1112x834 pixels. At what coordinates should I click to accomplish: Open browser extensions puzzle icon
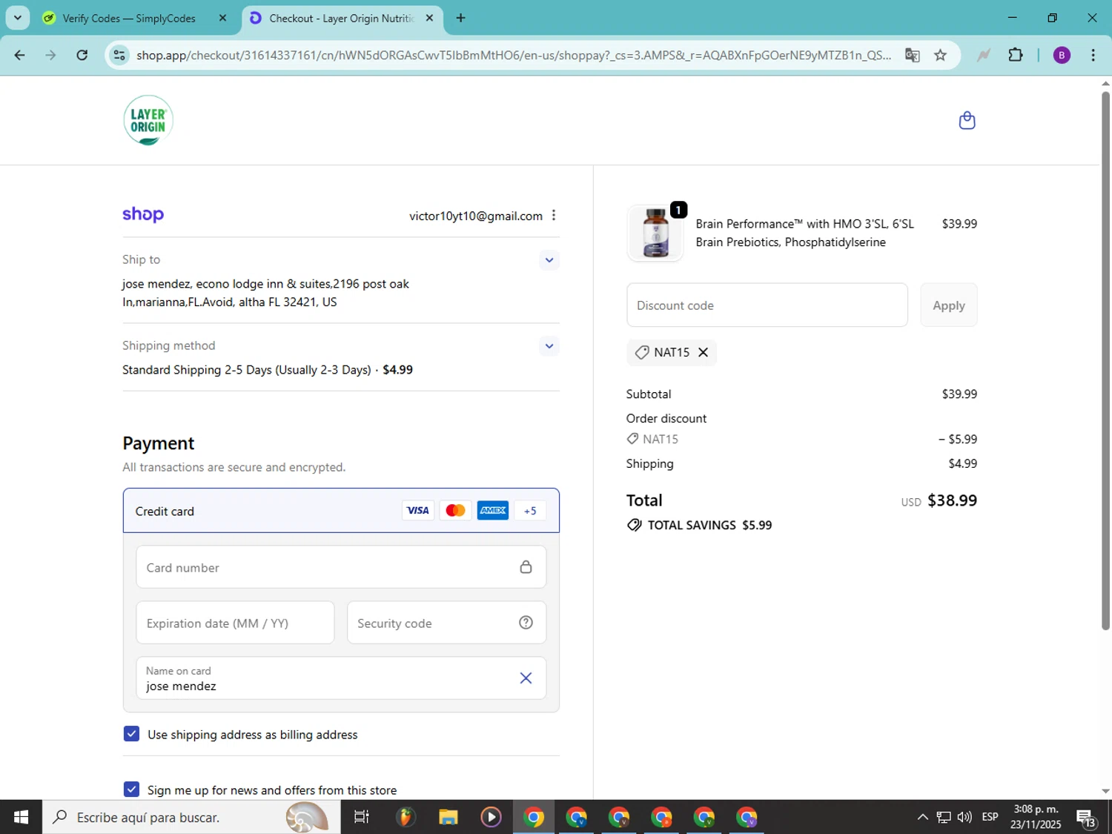click(x=1016, y=55)
